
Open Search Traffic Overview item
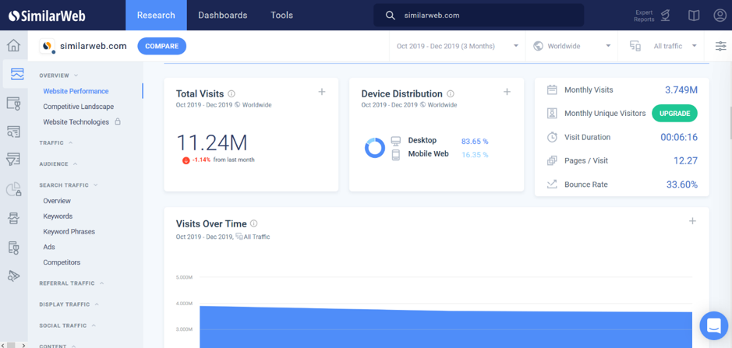tap(57, 201)
